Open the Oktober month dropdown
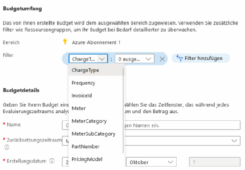The image size is (245, 170). (151, 162)
